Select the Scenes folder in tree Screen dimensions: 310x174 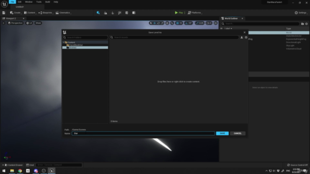coord(85,47)
